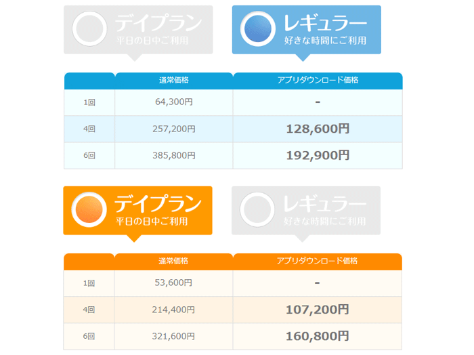
Task: Click the orange デイプラン plan tab title
Action: [x=158, y=203]
